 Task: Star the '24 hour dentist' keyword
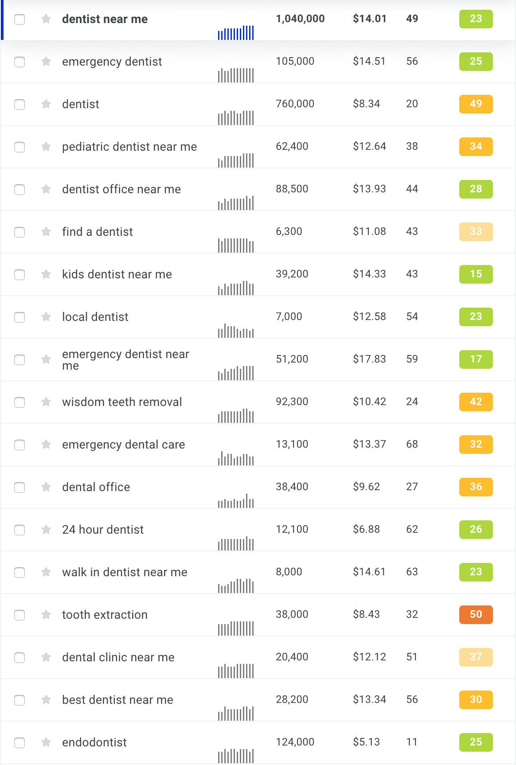46,530
